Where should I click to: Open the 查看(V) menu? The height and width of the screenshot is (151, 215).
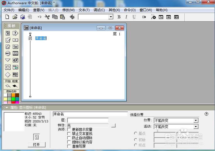coord(39,10)
